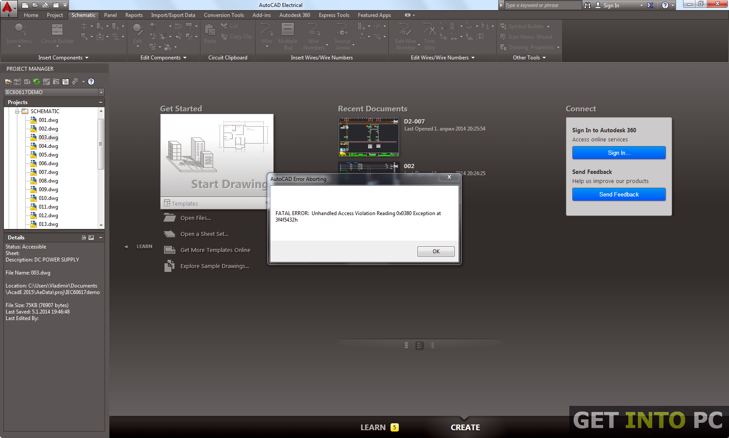This screenshot has height=438, width=729.
Task: Click the Circuit Builder ribbon button
Action: point(57,35)
